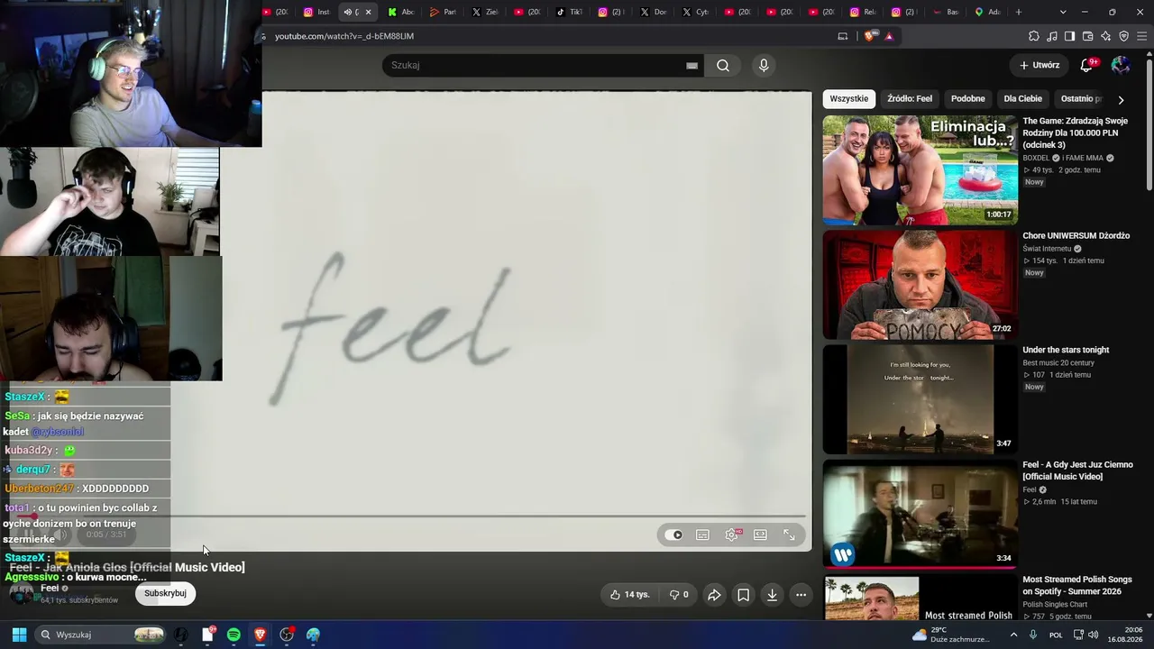The width and height of the screenshot is (1154, 649).
Task: Click the browser address bar URL
Action: click(344, 36)
